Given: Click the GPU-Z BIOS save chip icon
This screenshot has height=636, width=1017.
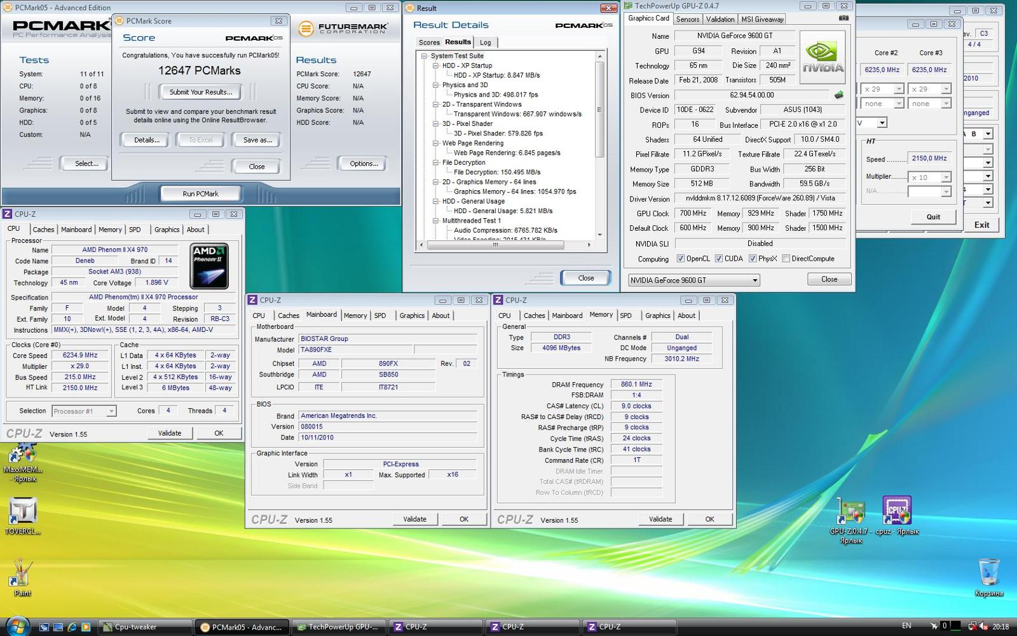Looking at the screenshot, I should click(x=838, y=95).
